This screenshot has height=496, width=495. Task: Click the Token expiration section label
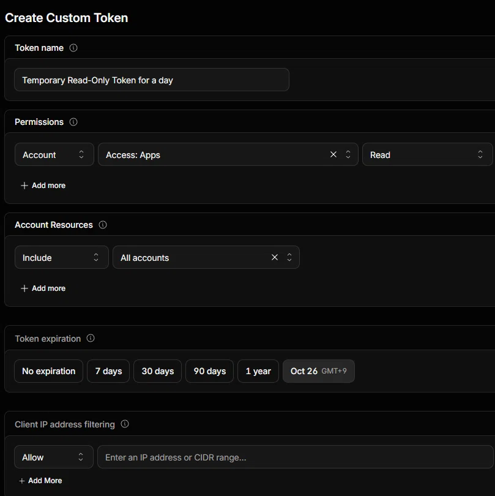48,339
